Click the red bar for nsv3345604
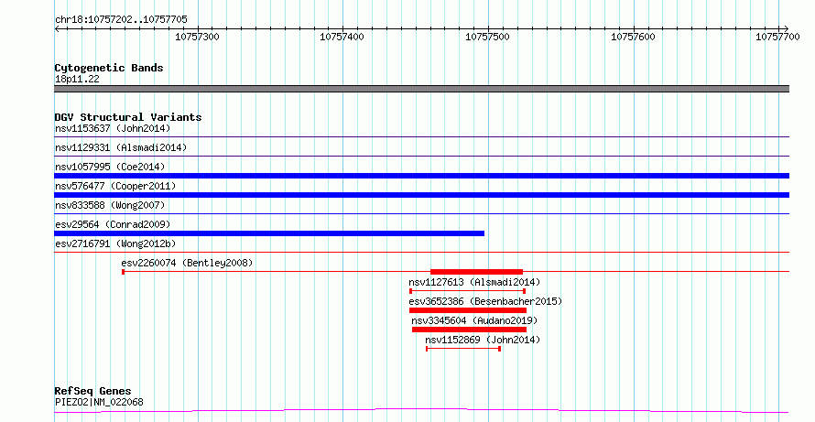815x422 pixels. click(470, 330)
